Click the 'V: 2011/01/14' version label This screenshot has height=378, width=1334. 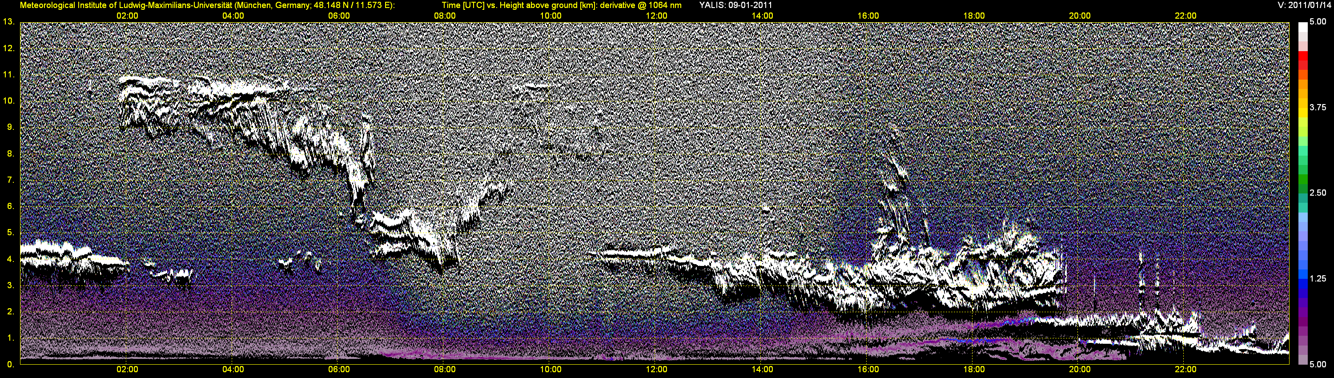point(1305,5)
